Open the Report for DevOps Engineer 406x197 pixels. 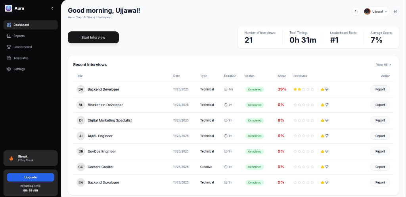click(380, 151)
